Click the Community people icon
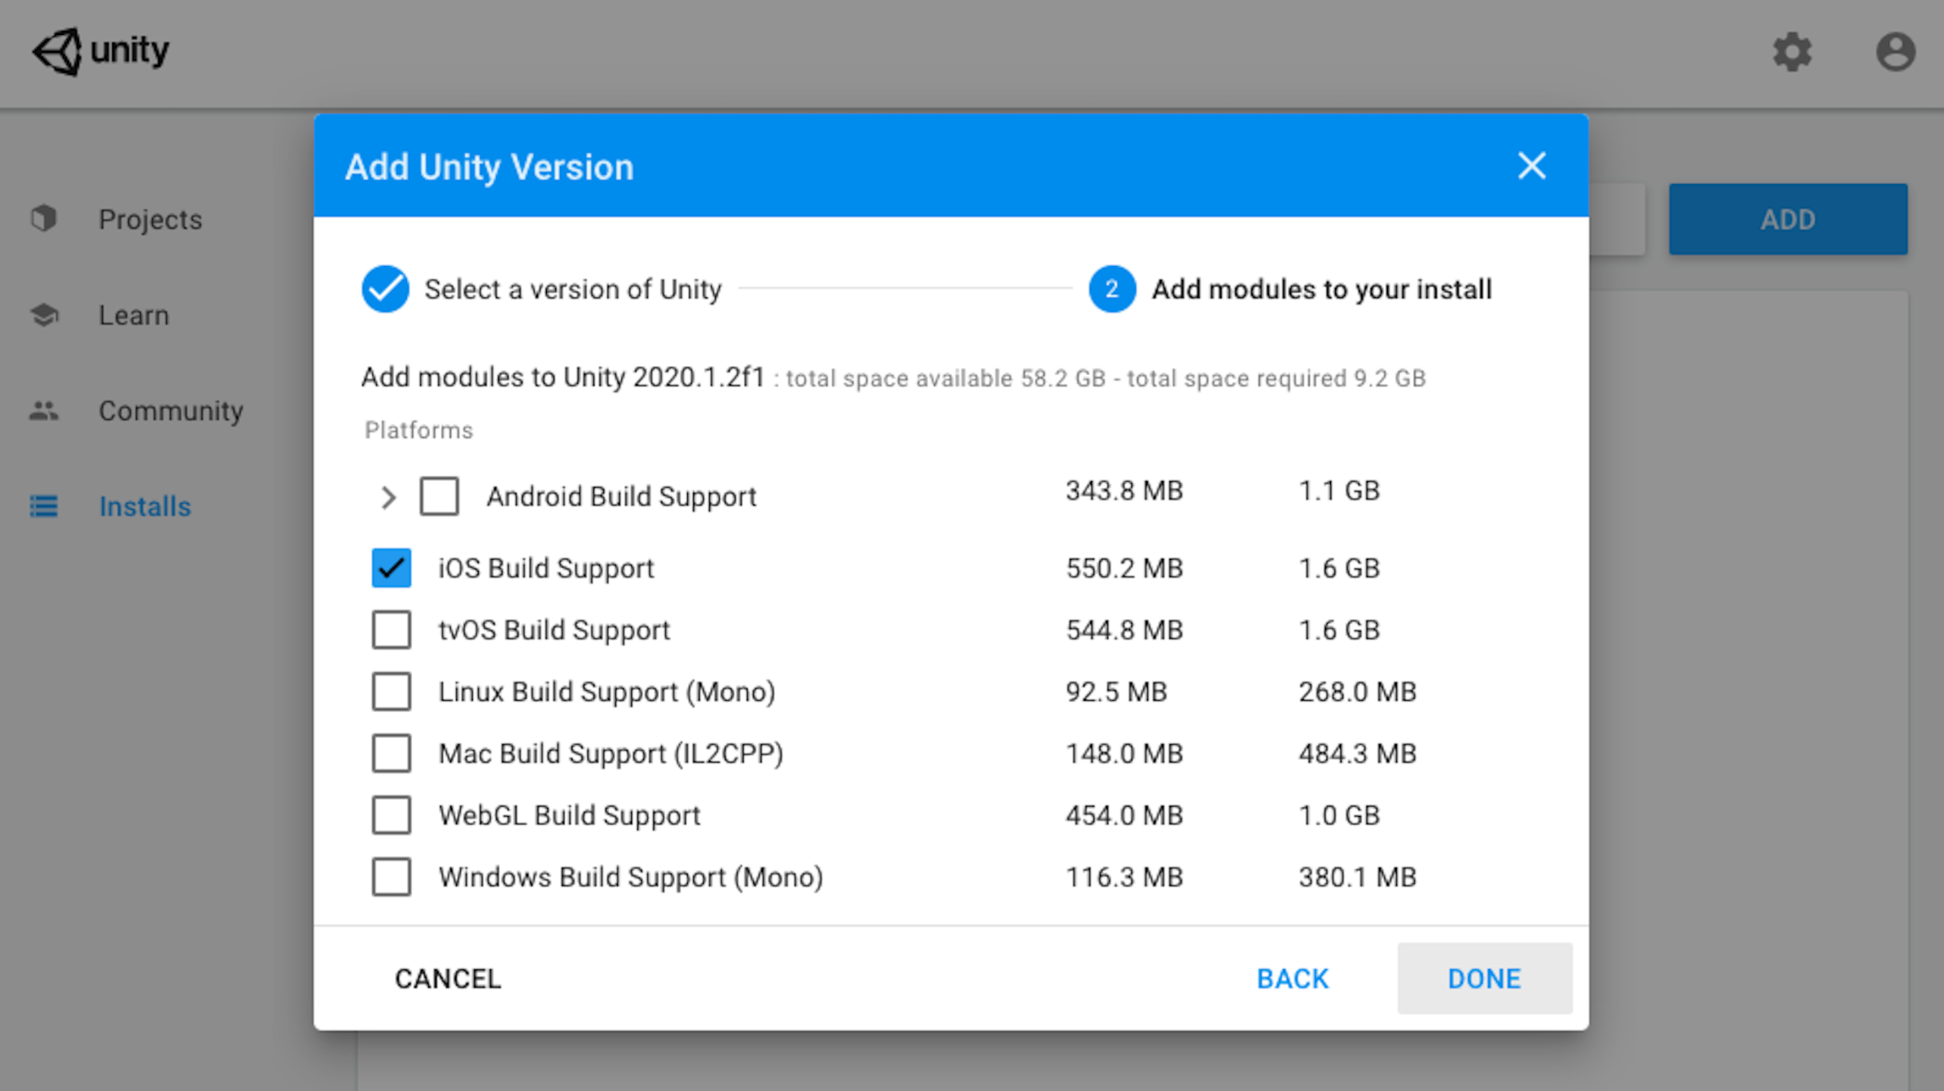1944x1091 pixels. tap(44, 410)
